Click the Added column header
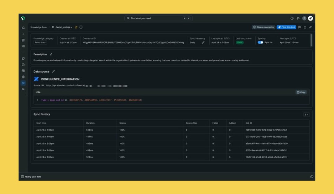 (x=232, y=123)
